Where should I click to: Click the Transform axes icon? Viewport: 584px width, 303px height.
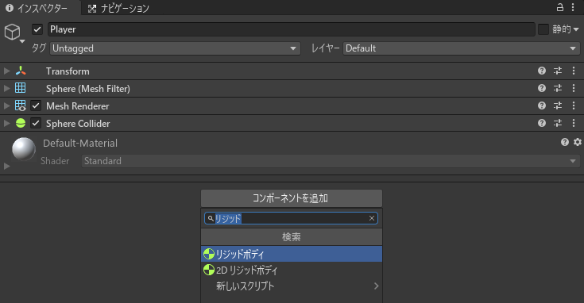click(x=21, y=71)
